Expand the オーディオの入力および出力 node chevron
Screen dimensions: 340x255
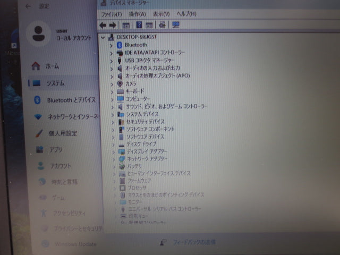(112, 69)
